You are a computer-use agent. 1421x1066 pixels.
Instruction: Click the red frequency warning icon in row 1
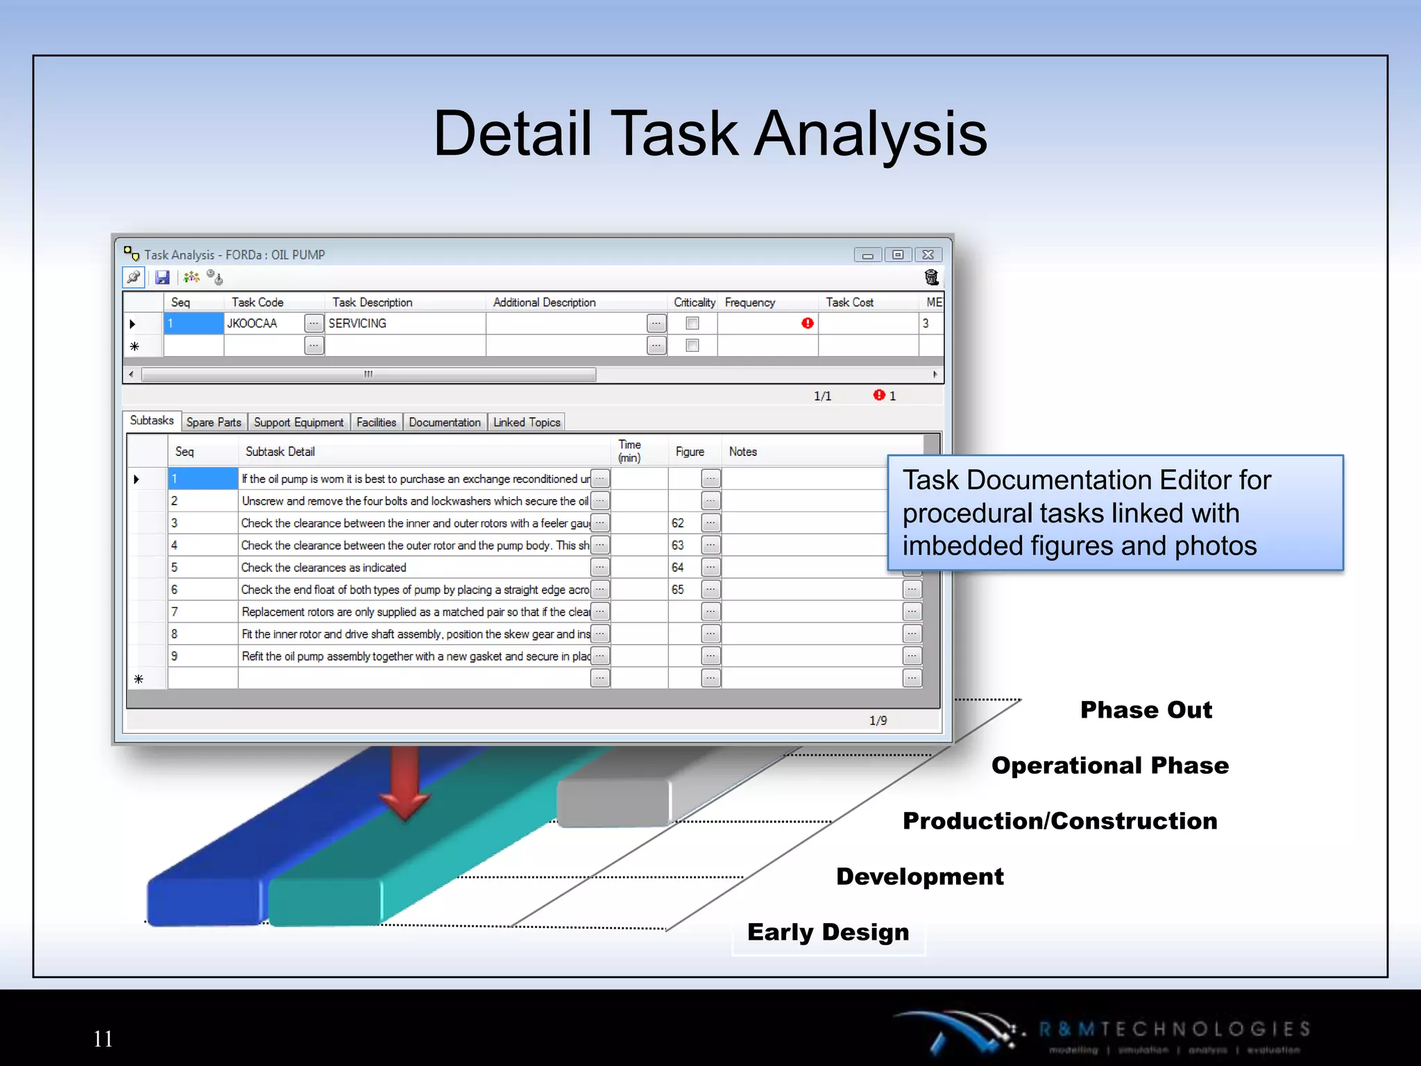click(808, 323)
